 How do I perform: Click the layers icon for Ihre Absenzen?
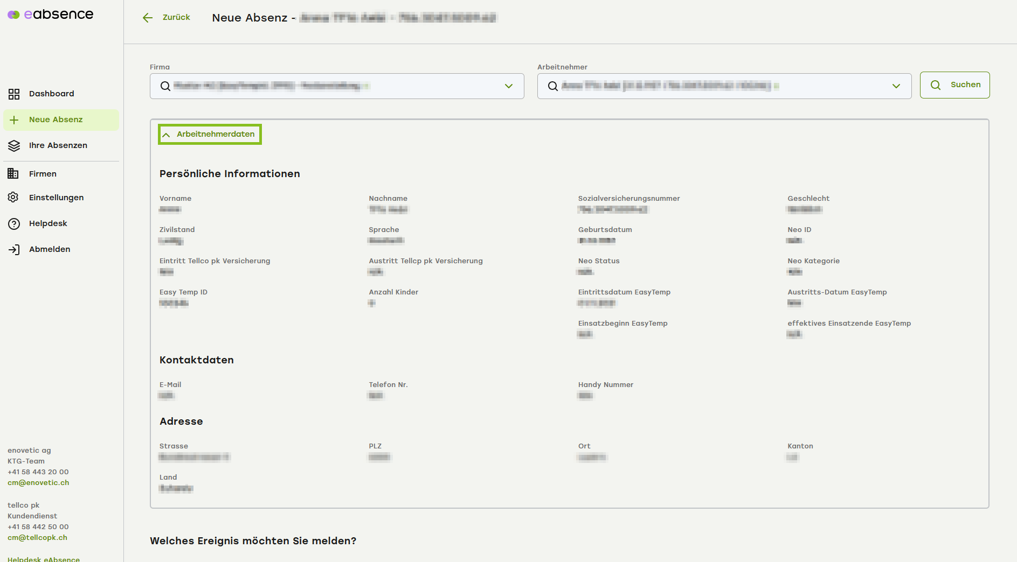click(14, 146)
